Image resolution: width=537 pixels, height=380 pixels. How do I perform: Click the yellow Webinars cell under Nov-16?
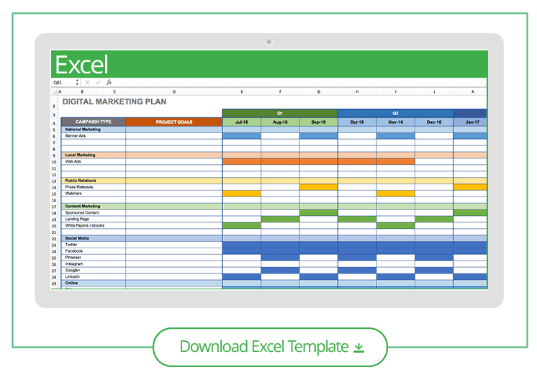395,194
